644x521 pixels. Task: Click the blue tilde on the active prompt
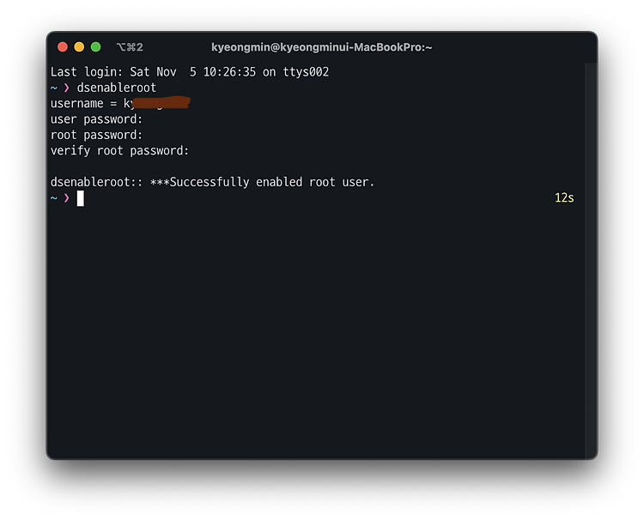click(x=54, y=198)
